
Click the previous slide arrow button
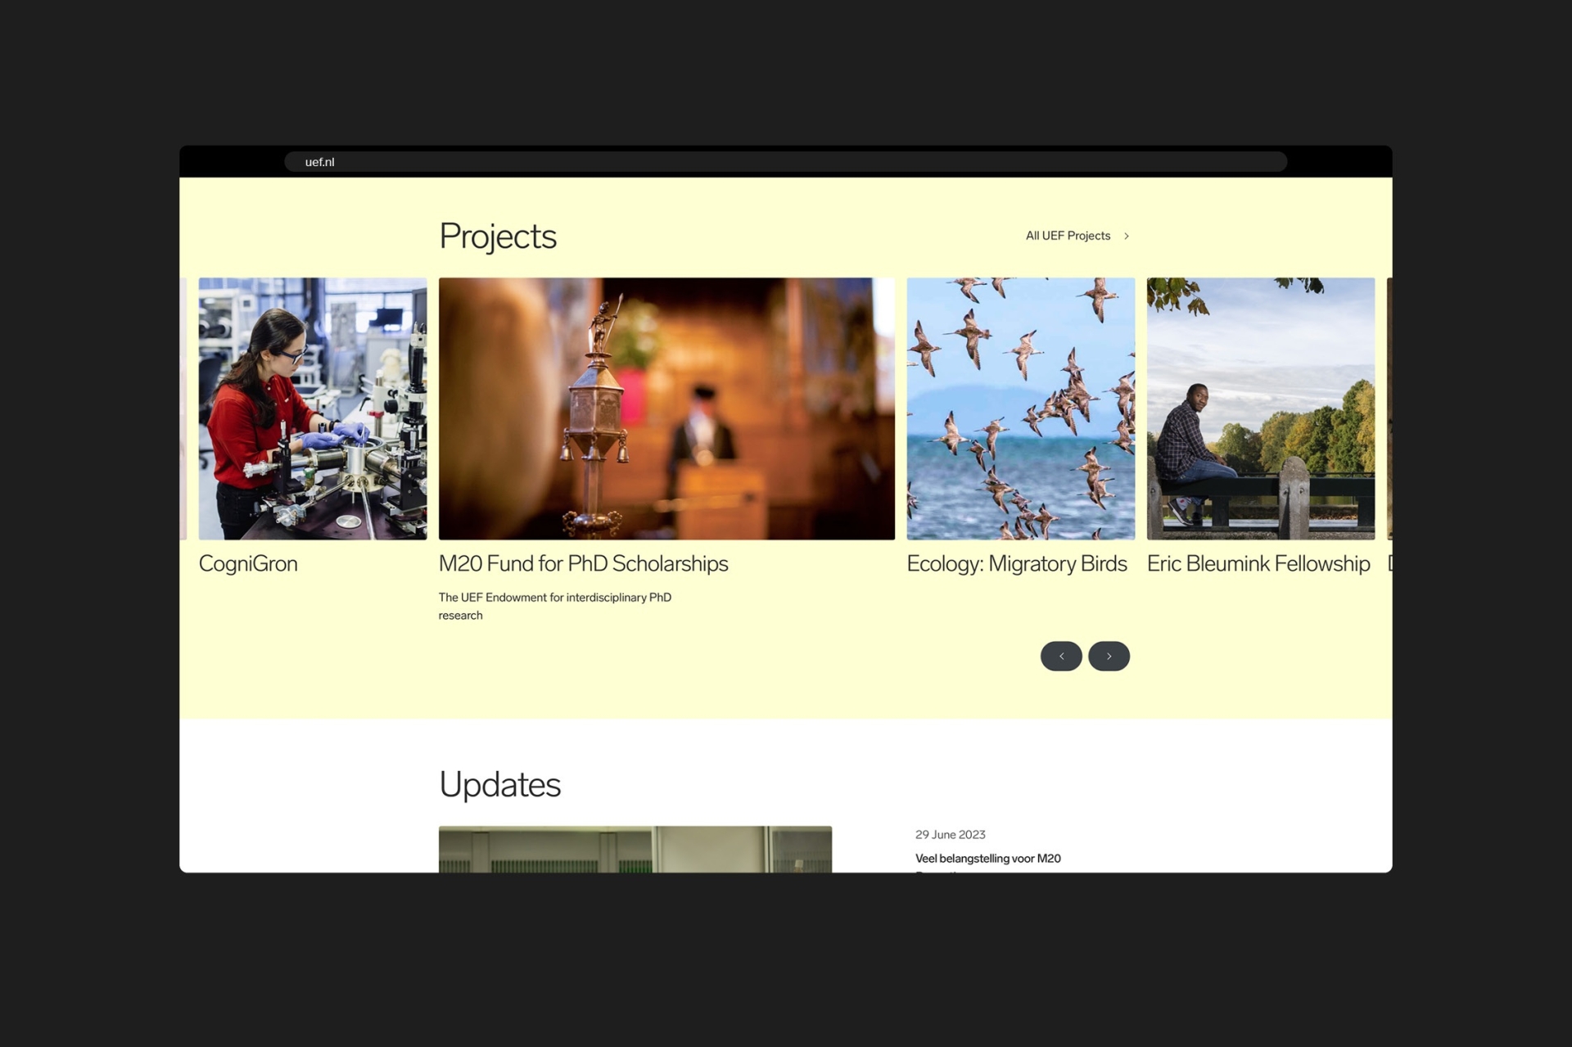1061,656
